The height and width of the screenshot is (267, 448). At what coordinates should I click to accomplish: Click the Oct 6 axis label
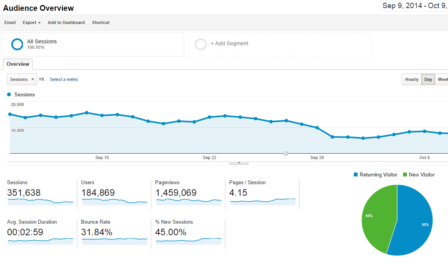point(425,157)
